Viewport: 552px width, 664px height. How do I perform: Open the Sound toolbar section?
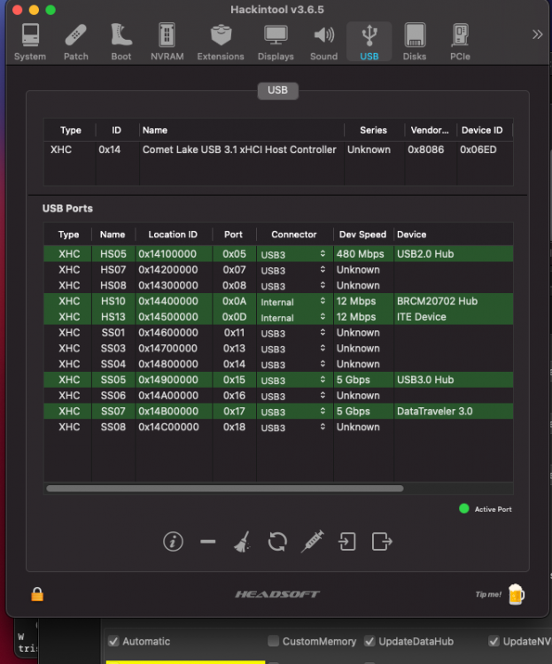[x=324, y=42]
